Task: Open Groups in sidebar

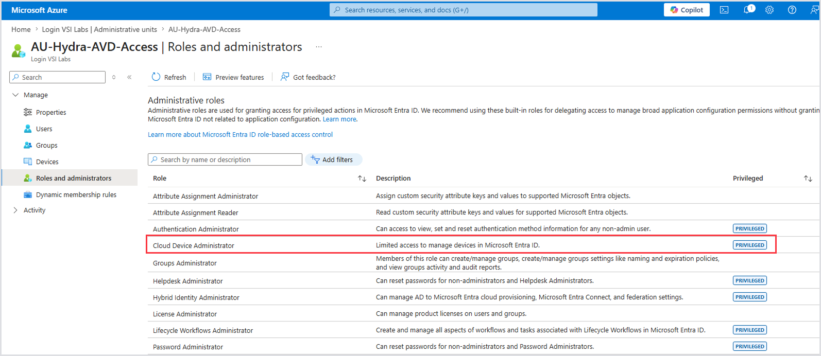Action: click(x=46, y=145)
